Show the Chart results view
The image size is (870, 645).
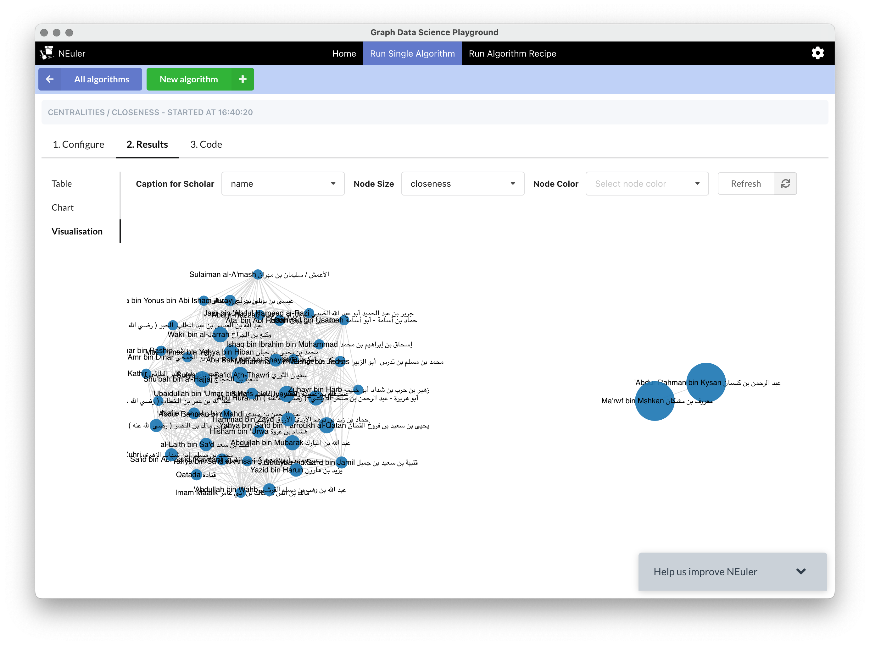pyautogui.click(x=63, y=207)
